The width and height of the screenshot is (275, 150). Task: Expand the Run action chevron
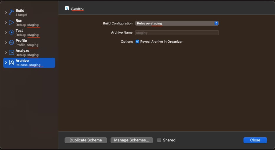pyautogui.click(x=6, y=22)
